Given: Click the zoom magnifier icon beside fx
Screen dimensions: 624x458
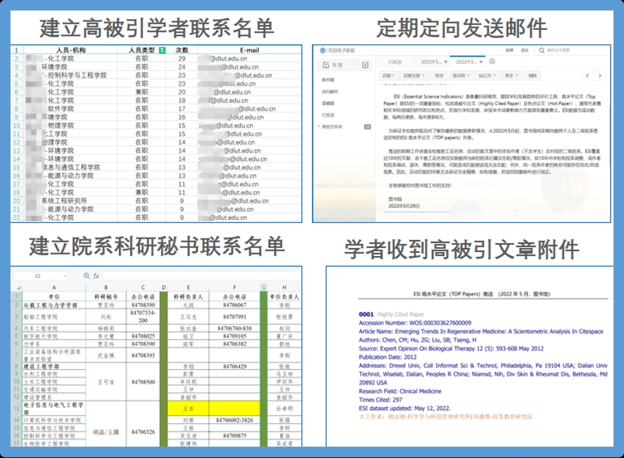Looking at the screenshot, I should (87, 276).
